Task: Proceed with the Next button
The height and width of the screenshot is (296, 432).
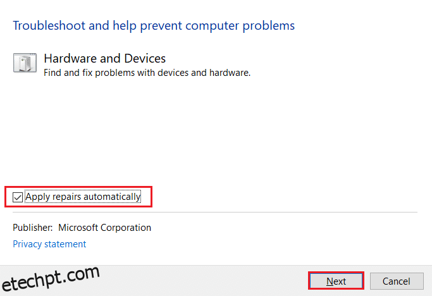Action: click(336, 281)
